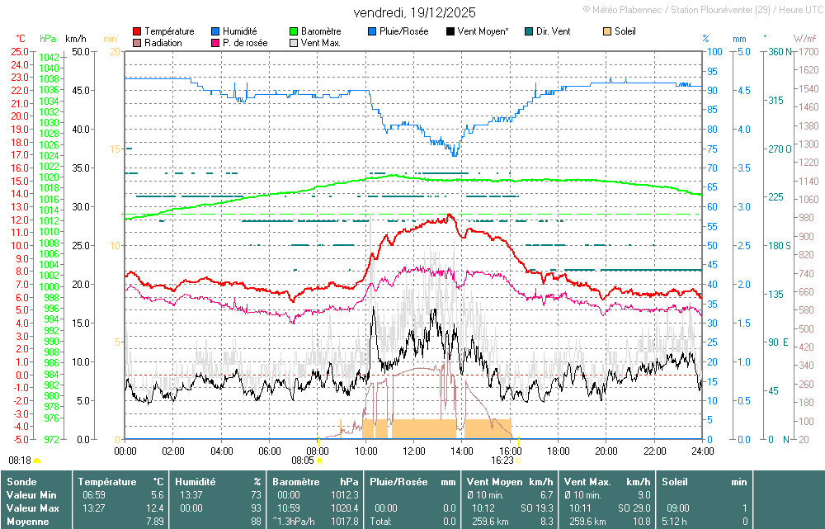Click the sunrise marker beside 08:05
This screenshot has height=529, width=825.
point(318,461)
